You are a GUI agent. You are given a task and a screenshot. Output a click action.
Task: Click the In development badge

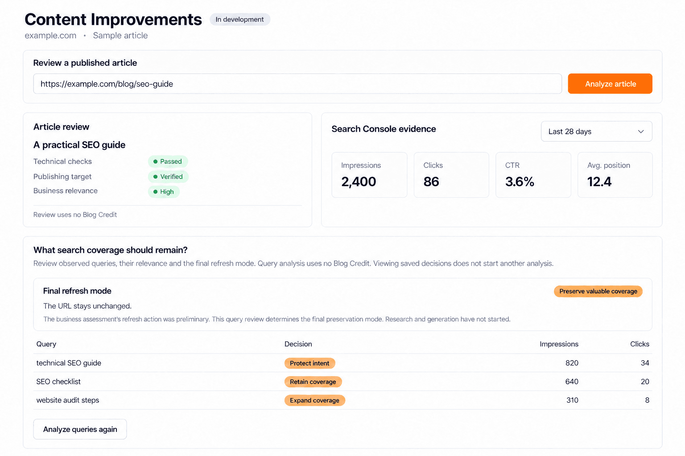[x=239, y=20]
